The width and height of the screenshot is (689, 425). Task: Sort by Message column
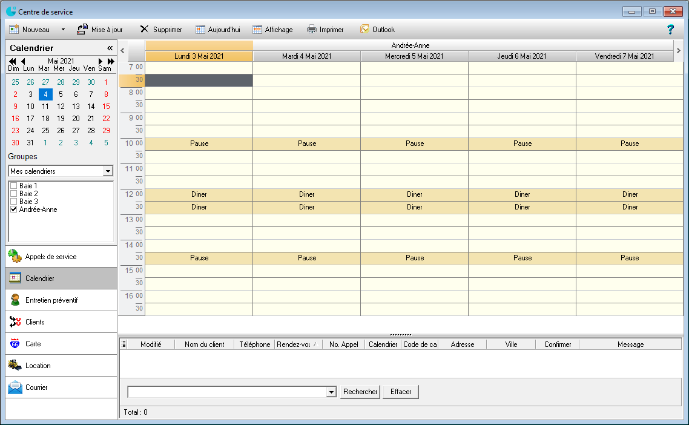pos(630,344)
